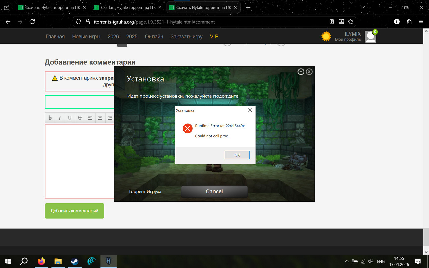Open the Новые игры menu item
This screenshot has width=429, height=268.
86,36
